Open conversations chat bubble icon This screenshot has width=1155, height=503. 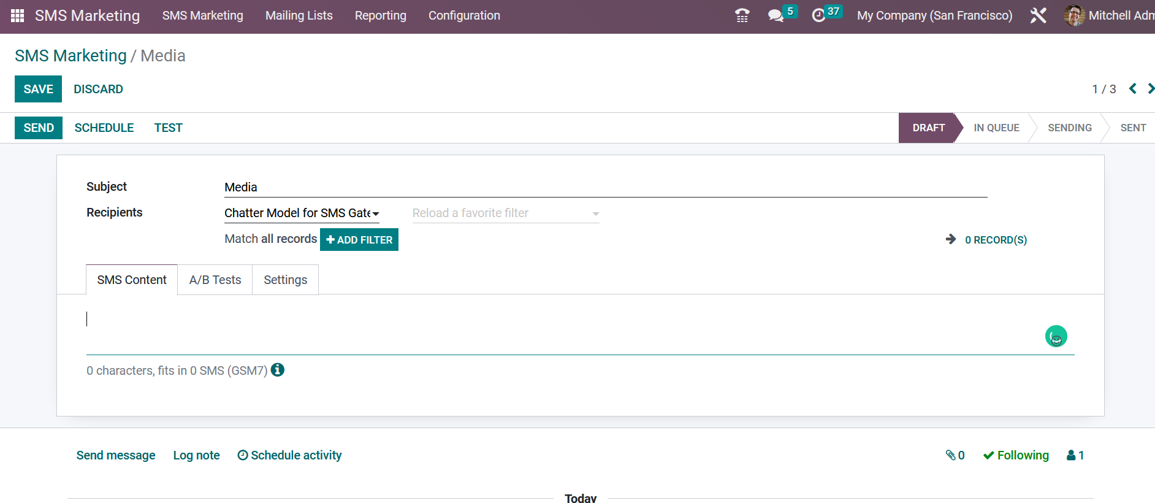[776, 15]
